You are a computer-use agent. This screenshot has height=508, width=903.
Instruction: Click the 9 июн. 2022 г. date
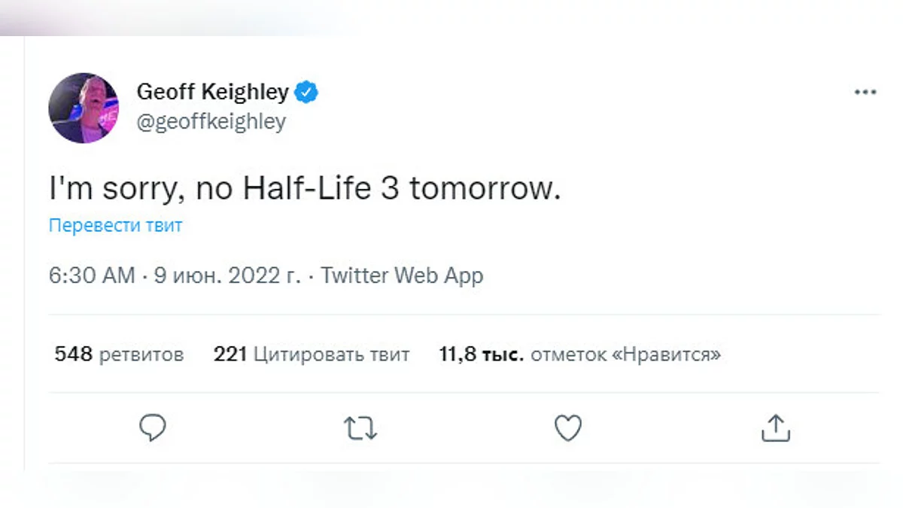tap(227, 275)
